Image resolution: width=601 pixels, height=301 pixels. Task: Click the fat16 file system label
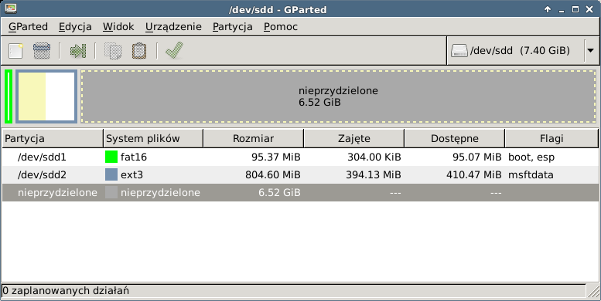click(x=134, y=157)
